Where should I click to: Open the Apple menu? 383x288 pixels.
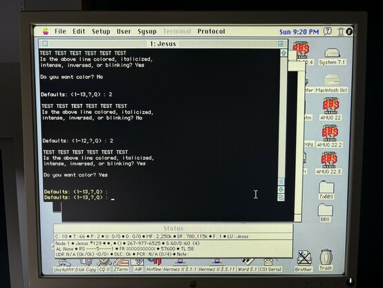point(46,31)
